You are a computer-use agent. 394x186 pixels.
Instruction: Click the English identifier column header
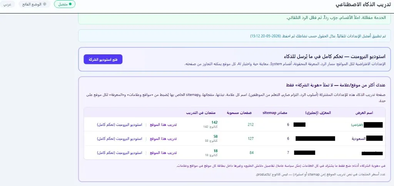[318, 113]
